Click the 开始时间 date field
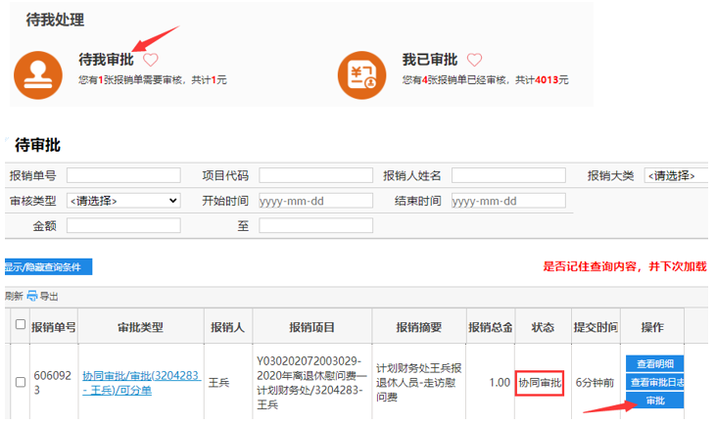The height and width of the screenshot is (425, 716). [315, 201]
